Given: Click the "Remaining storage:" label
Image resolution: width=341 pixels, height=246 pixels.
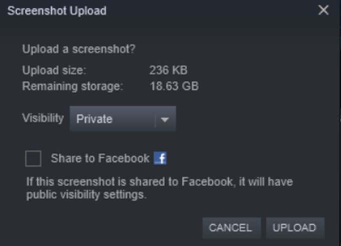Looking at the screenshot, I should pos(72,86).
